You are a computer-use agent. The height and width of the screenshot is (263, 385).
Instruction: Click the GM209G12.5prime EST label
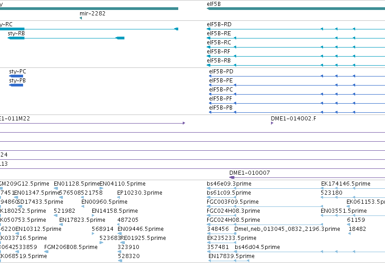point(24,184)
